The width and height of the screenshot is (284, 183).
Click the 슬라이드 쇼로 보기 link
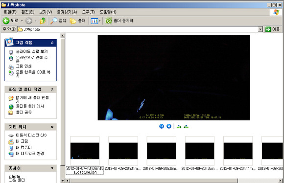click(x=32, y=51)
